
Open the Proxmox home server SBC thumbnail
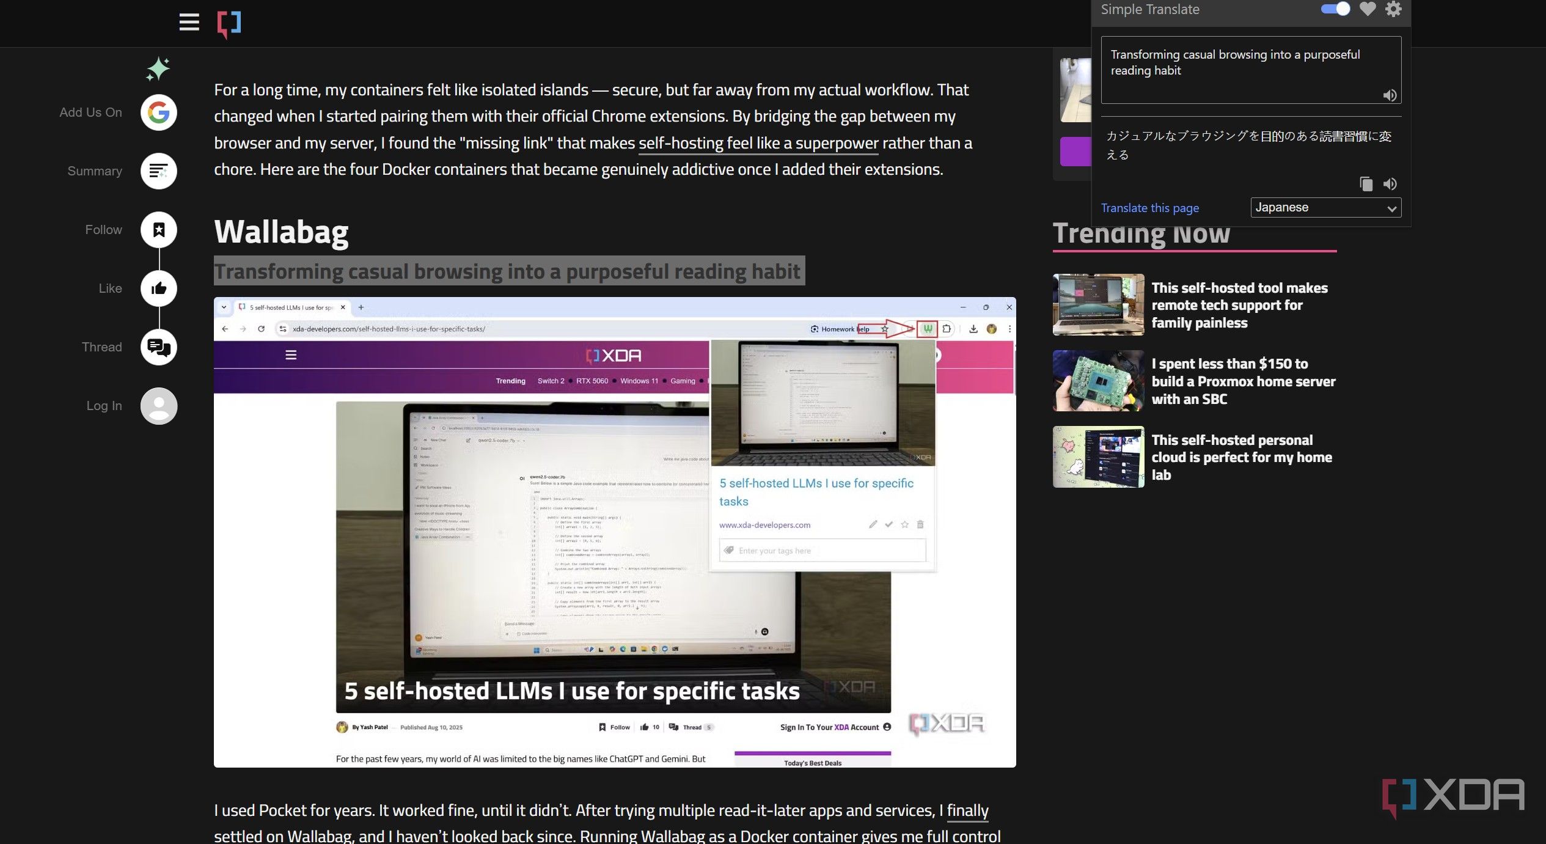point(1098,381)
